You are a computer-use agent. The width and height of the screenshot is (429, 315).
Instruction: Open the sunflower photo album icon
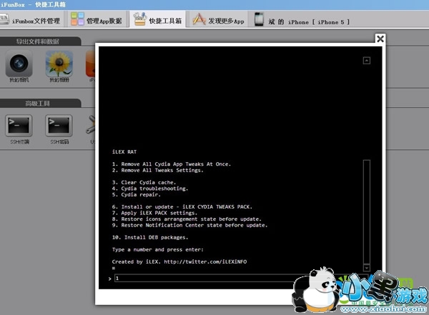coord(59,64)
